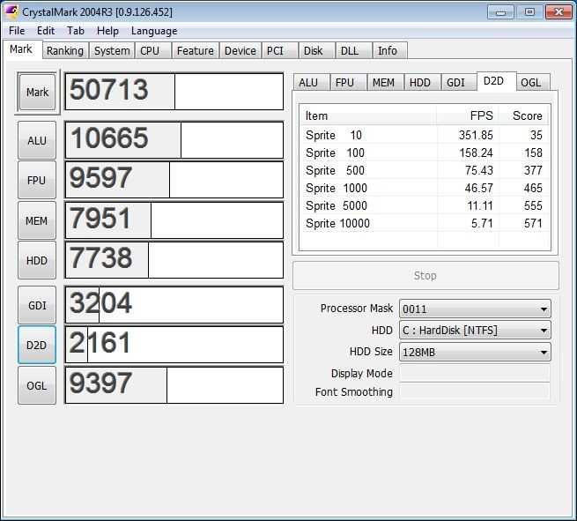The image size is (577, 521).
Task: Show the D2D results sub-tab
Action: tap(497, 81)
